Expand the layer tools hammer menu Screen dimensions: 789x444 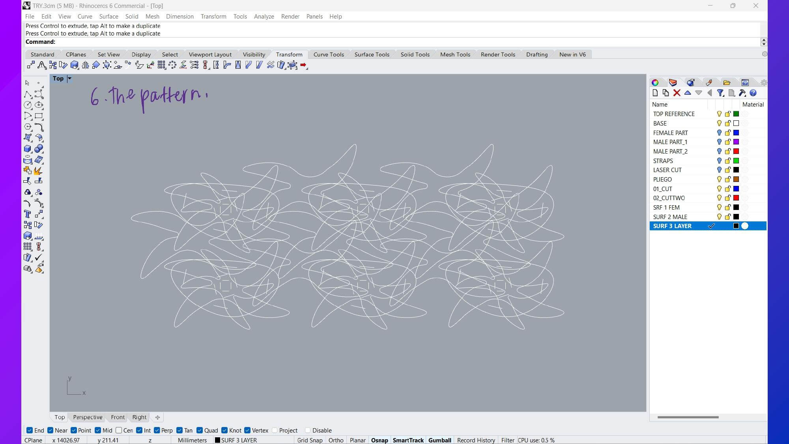(x=742, y=93)
